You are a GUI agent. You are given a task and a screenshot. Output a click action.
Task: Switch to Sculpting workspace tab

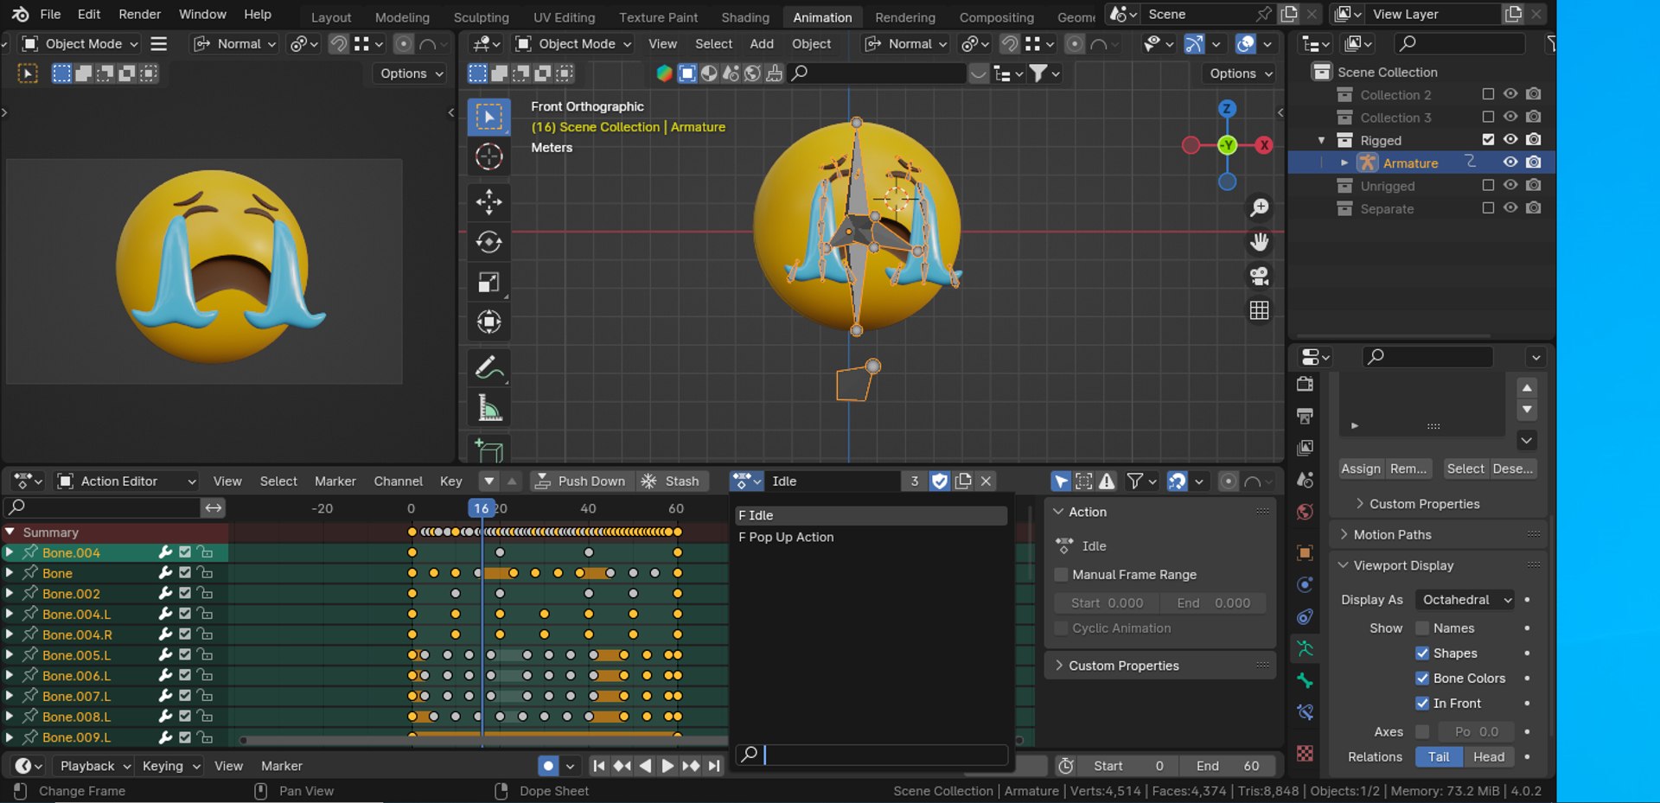tap(481, 17)
